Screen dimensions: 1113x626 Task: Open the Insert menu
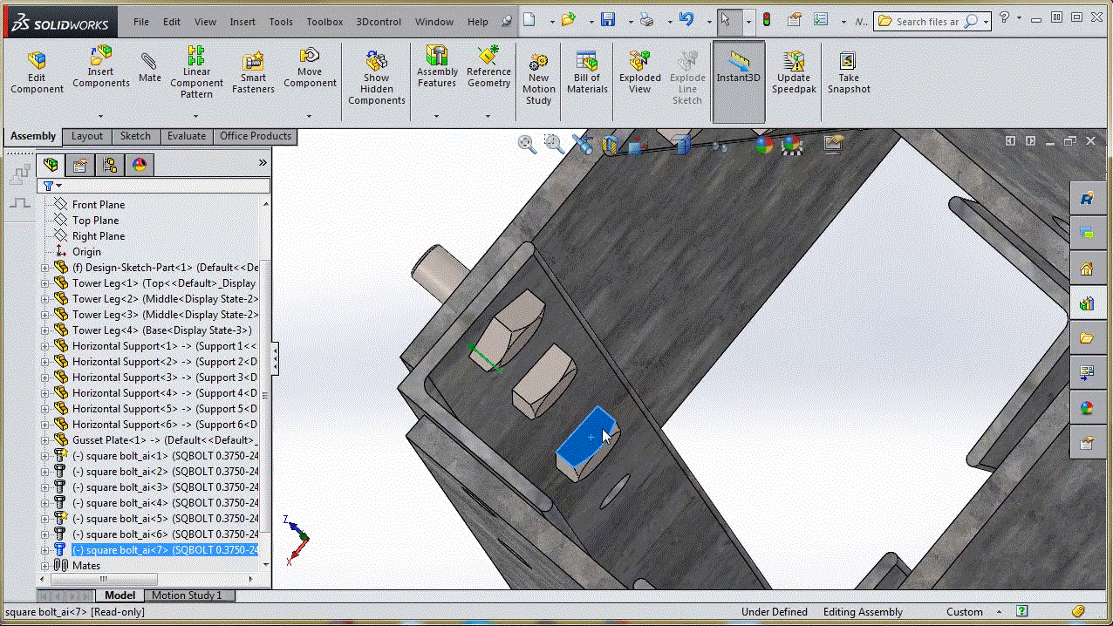[242, 22]
